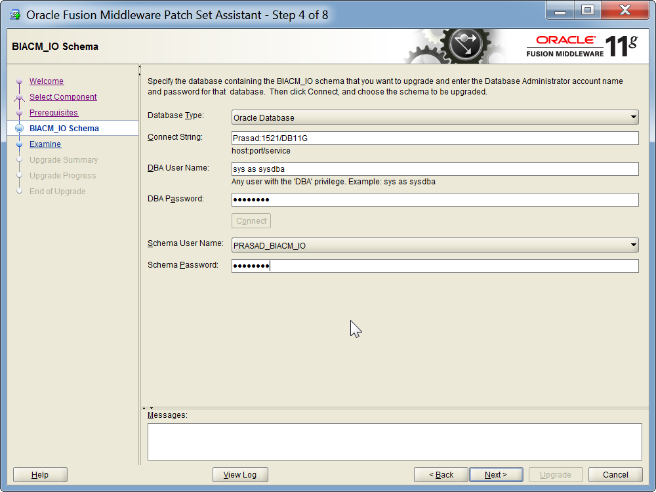Expand the Schema User Name dropdown
This screenshot has width=656, height=492.
point(435,245)
